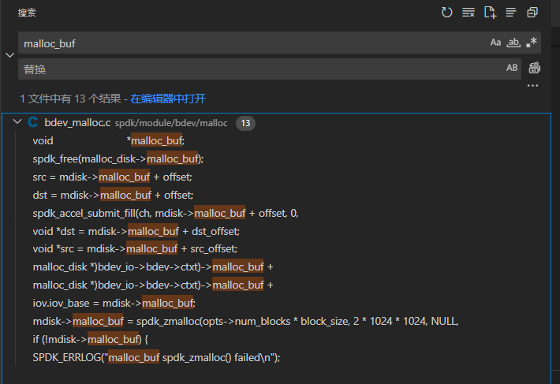The width and height of the screenshot is (560, 384).
Task: Open result 'spdk_free(malloc_disk->malloc_buf);'
Action: point(118,158)
